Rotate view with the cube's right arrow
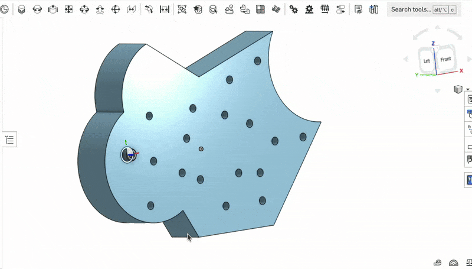This screenshot has height=269, width=472. point(469,59)
